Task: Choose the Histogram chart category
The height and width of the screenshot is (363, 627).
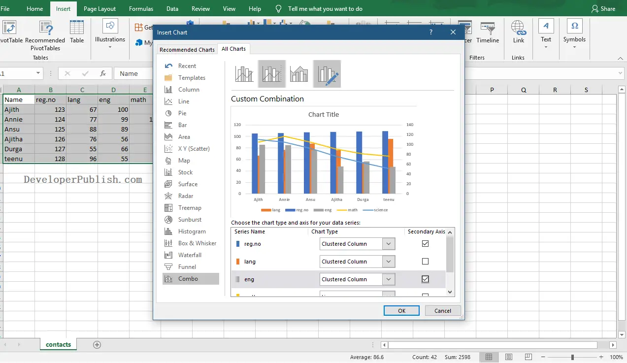Action: click(191, 231)
